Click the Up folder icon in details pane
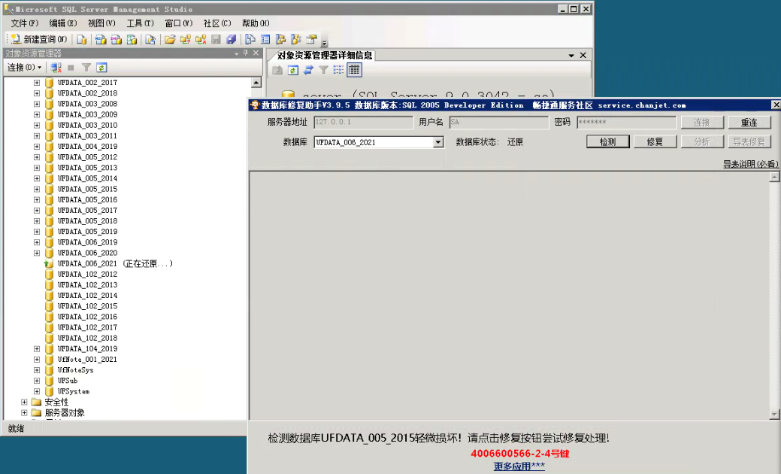The width and height of the screenshot is (781, 474). [277, 70]
